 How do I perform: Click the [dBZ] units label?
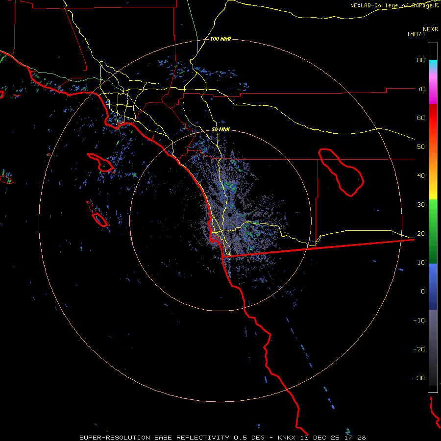pyautogui.click(x=416, y=34)
